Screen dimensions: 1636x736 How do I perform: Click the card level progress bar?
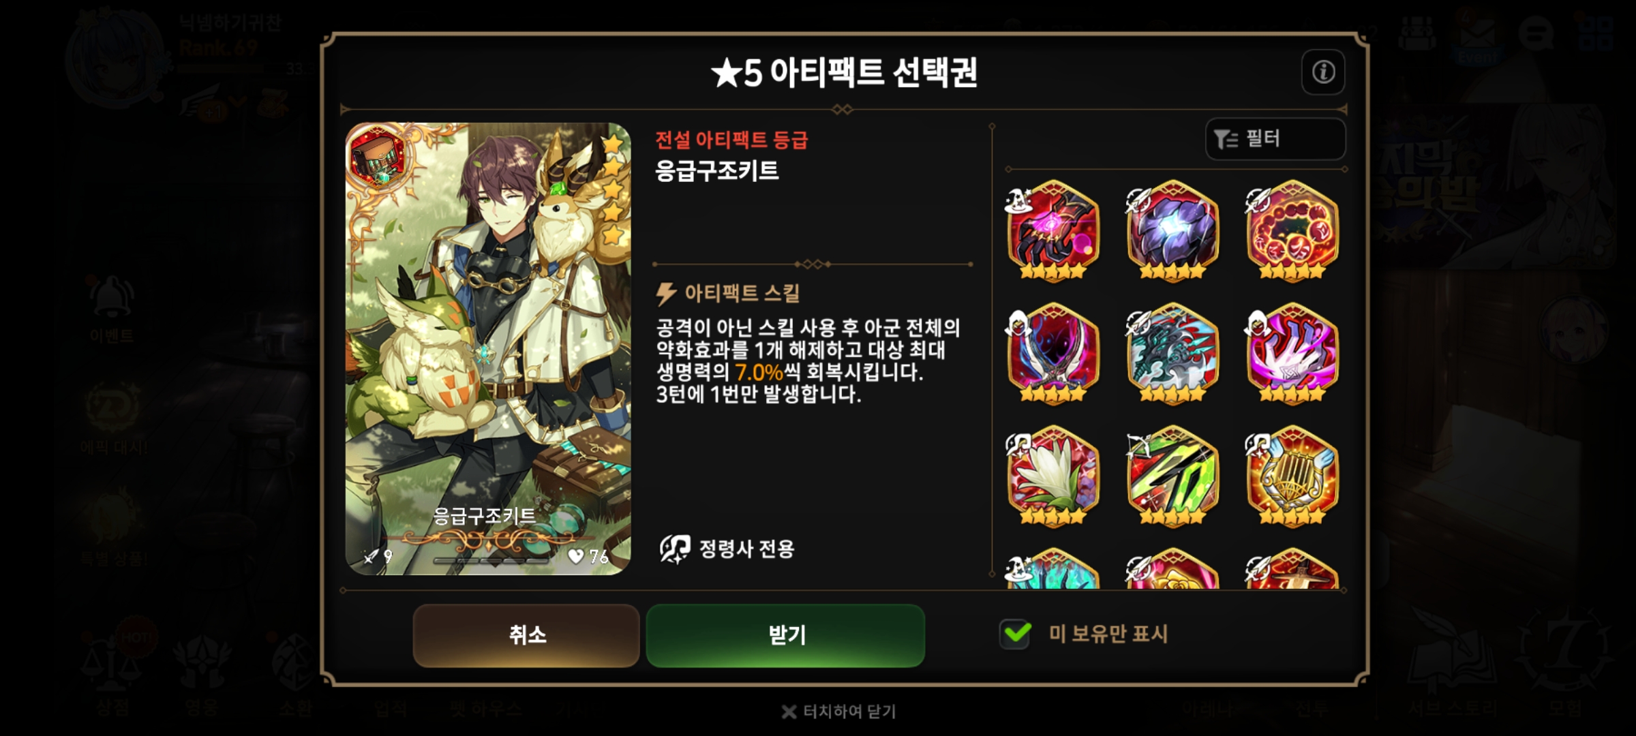point(491,560)
